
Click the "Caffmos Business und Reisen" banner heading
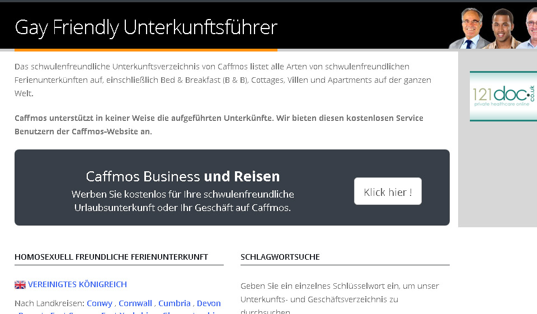coord(182,177)
